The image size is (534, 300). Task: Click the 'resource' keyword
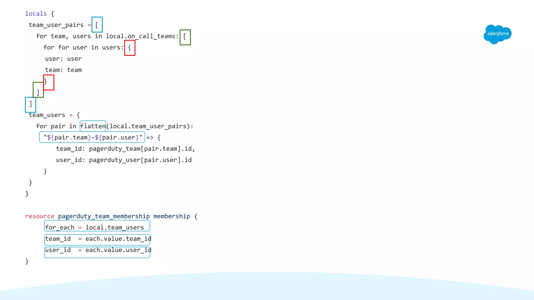pos(40,216)
